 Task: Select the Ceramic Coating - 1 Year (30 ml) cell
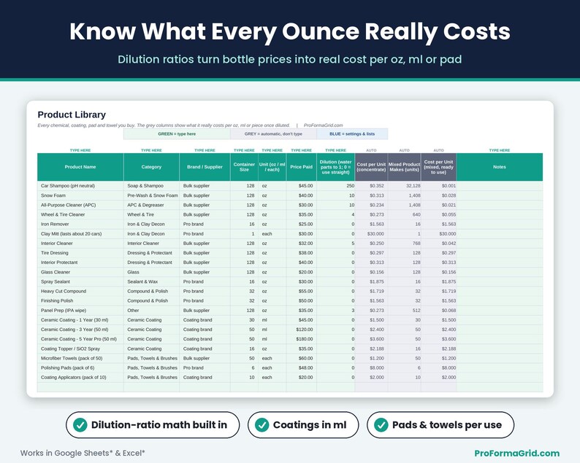click(80, 320)
